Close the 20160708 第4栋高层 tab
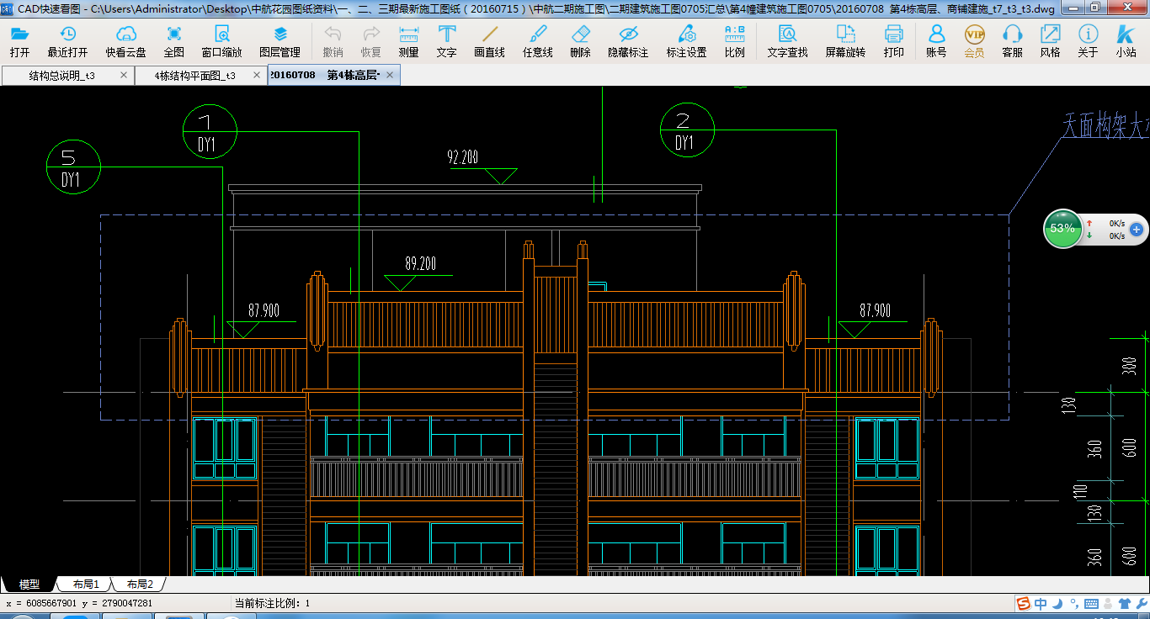 coord(389,75)
